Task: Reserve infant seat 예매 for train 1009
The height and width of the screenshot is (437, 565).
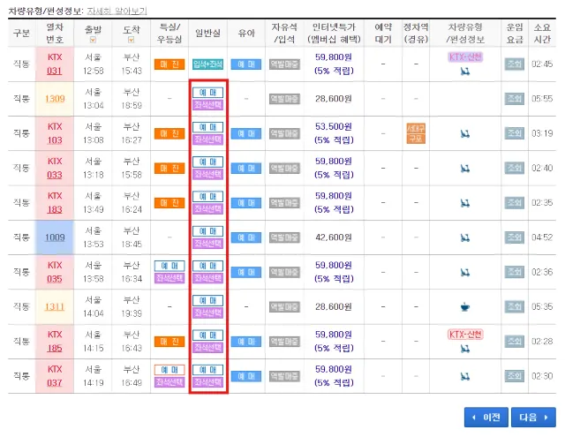Action: click(x=246, y=237)
